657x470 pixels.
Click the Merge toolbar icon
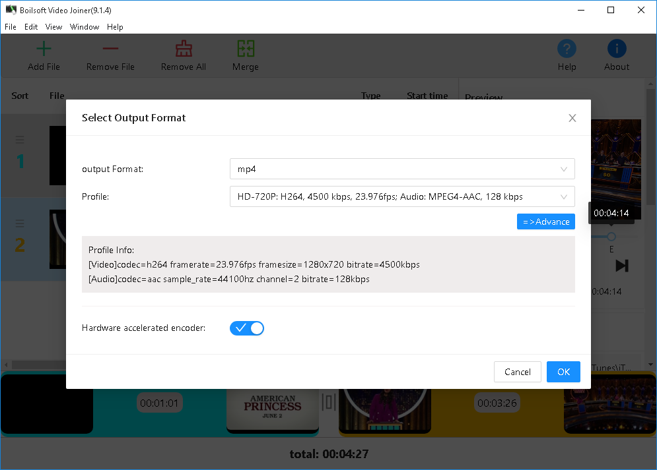[246, 49]
